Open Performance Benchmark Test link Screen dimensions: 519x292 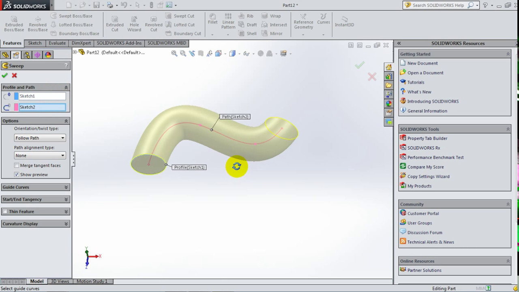point(435,157)
